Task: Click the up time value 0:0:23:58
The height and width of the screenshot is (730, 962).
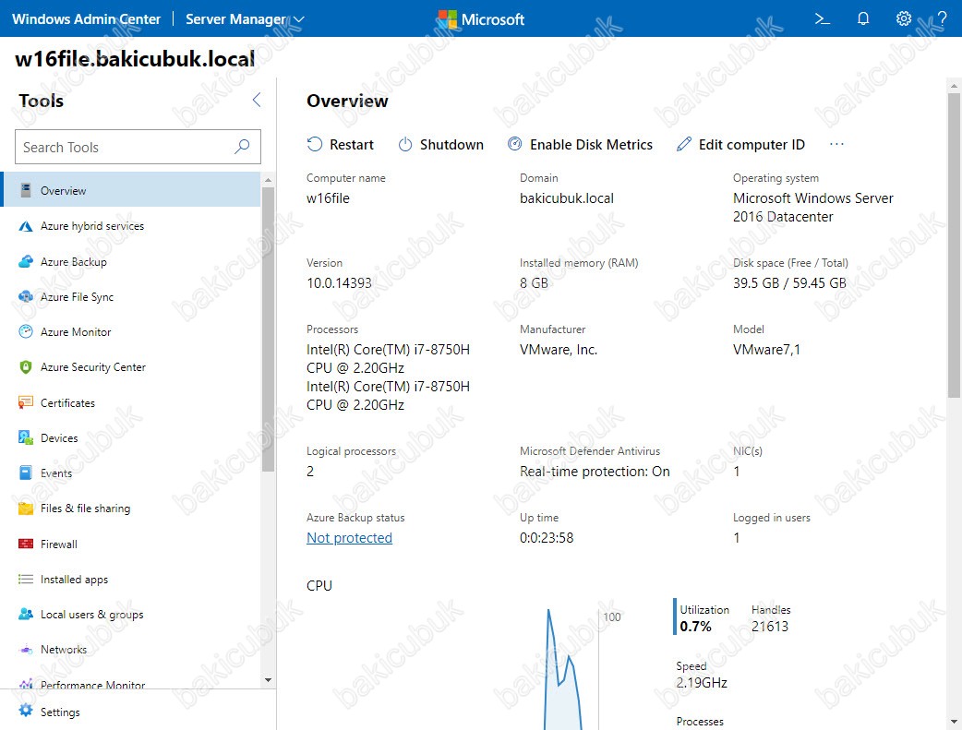Action: [547, 537]
